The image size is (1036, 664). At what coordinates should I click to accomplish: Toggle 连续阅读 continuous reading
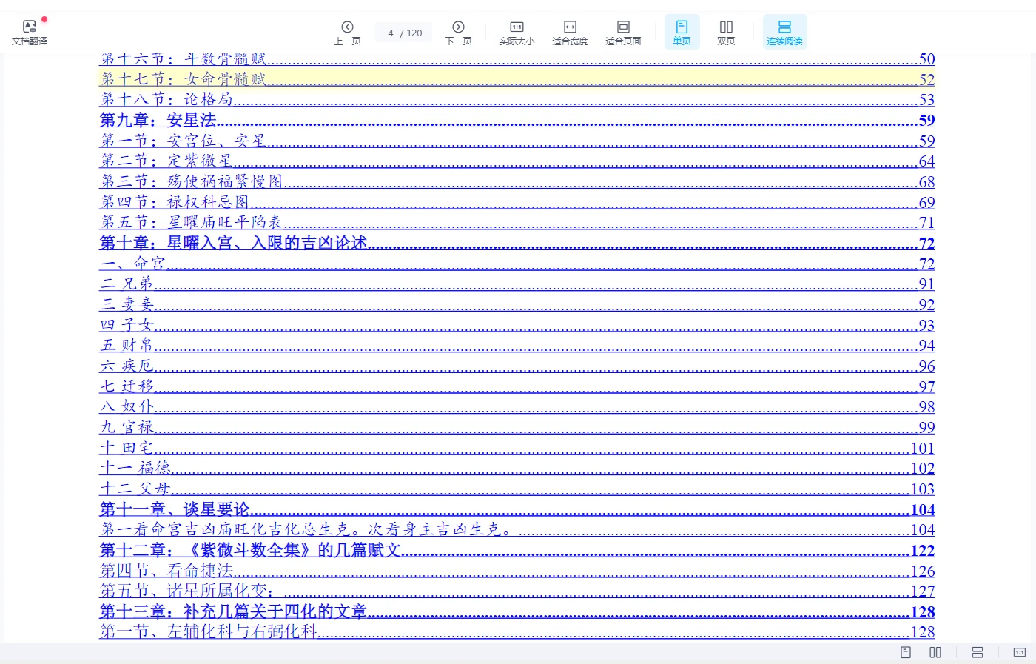tap(784, 33)
